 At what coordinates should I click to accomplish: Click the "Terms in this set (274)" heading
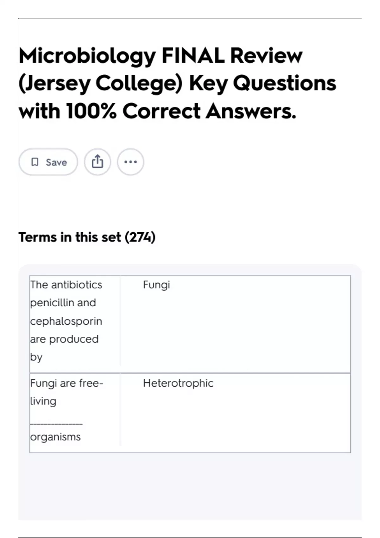(x=87, y=237)
